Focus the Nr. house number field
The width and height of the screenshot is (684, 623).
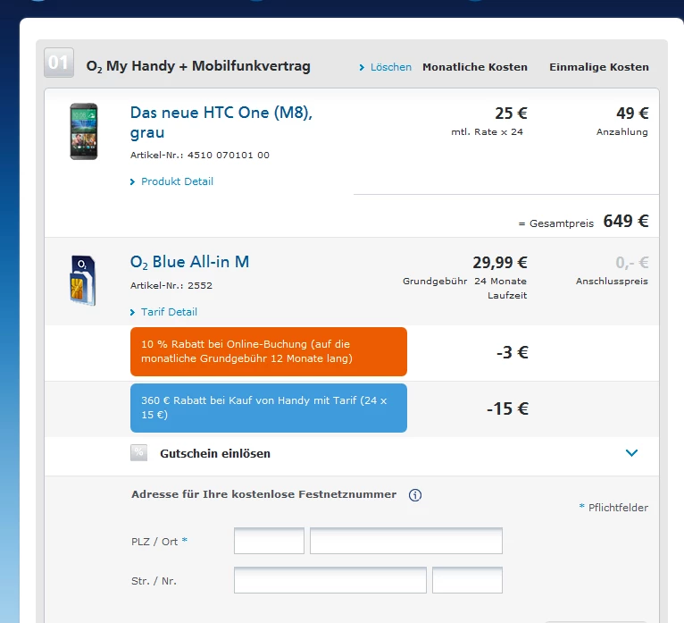tap(467, 580)
